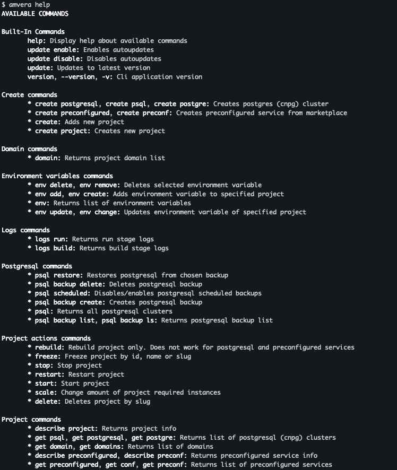Click the 'psql restore:' command entry

tap(59, 275)
